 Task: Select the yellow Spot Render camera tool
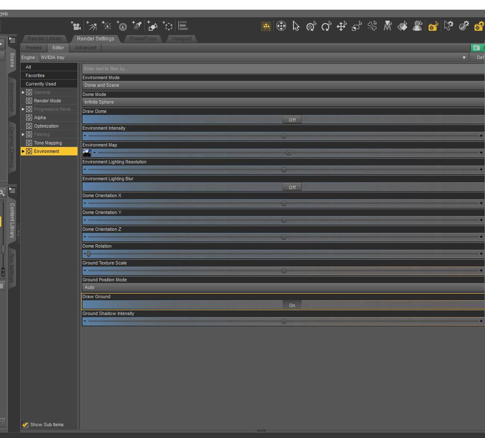coord(433,26)
